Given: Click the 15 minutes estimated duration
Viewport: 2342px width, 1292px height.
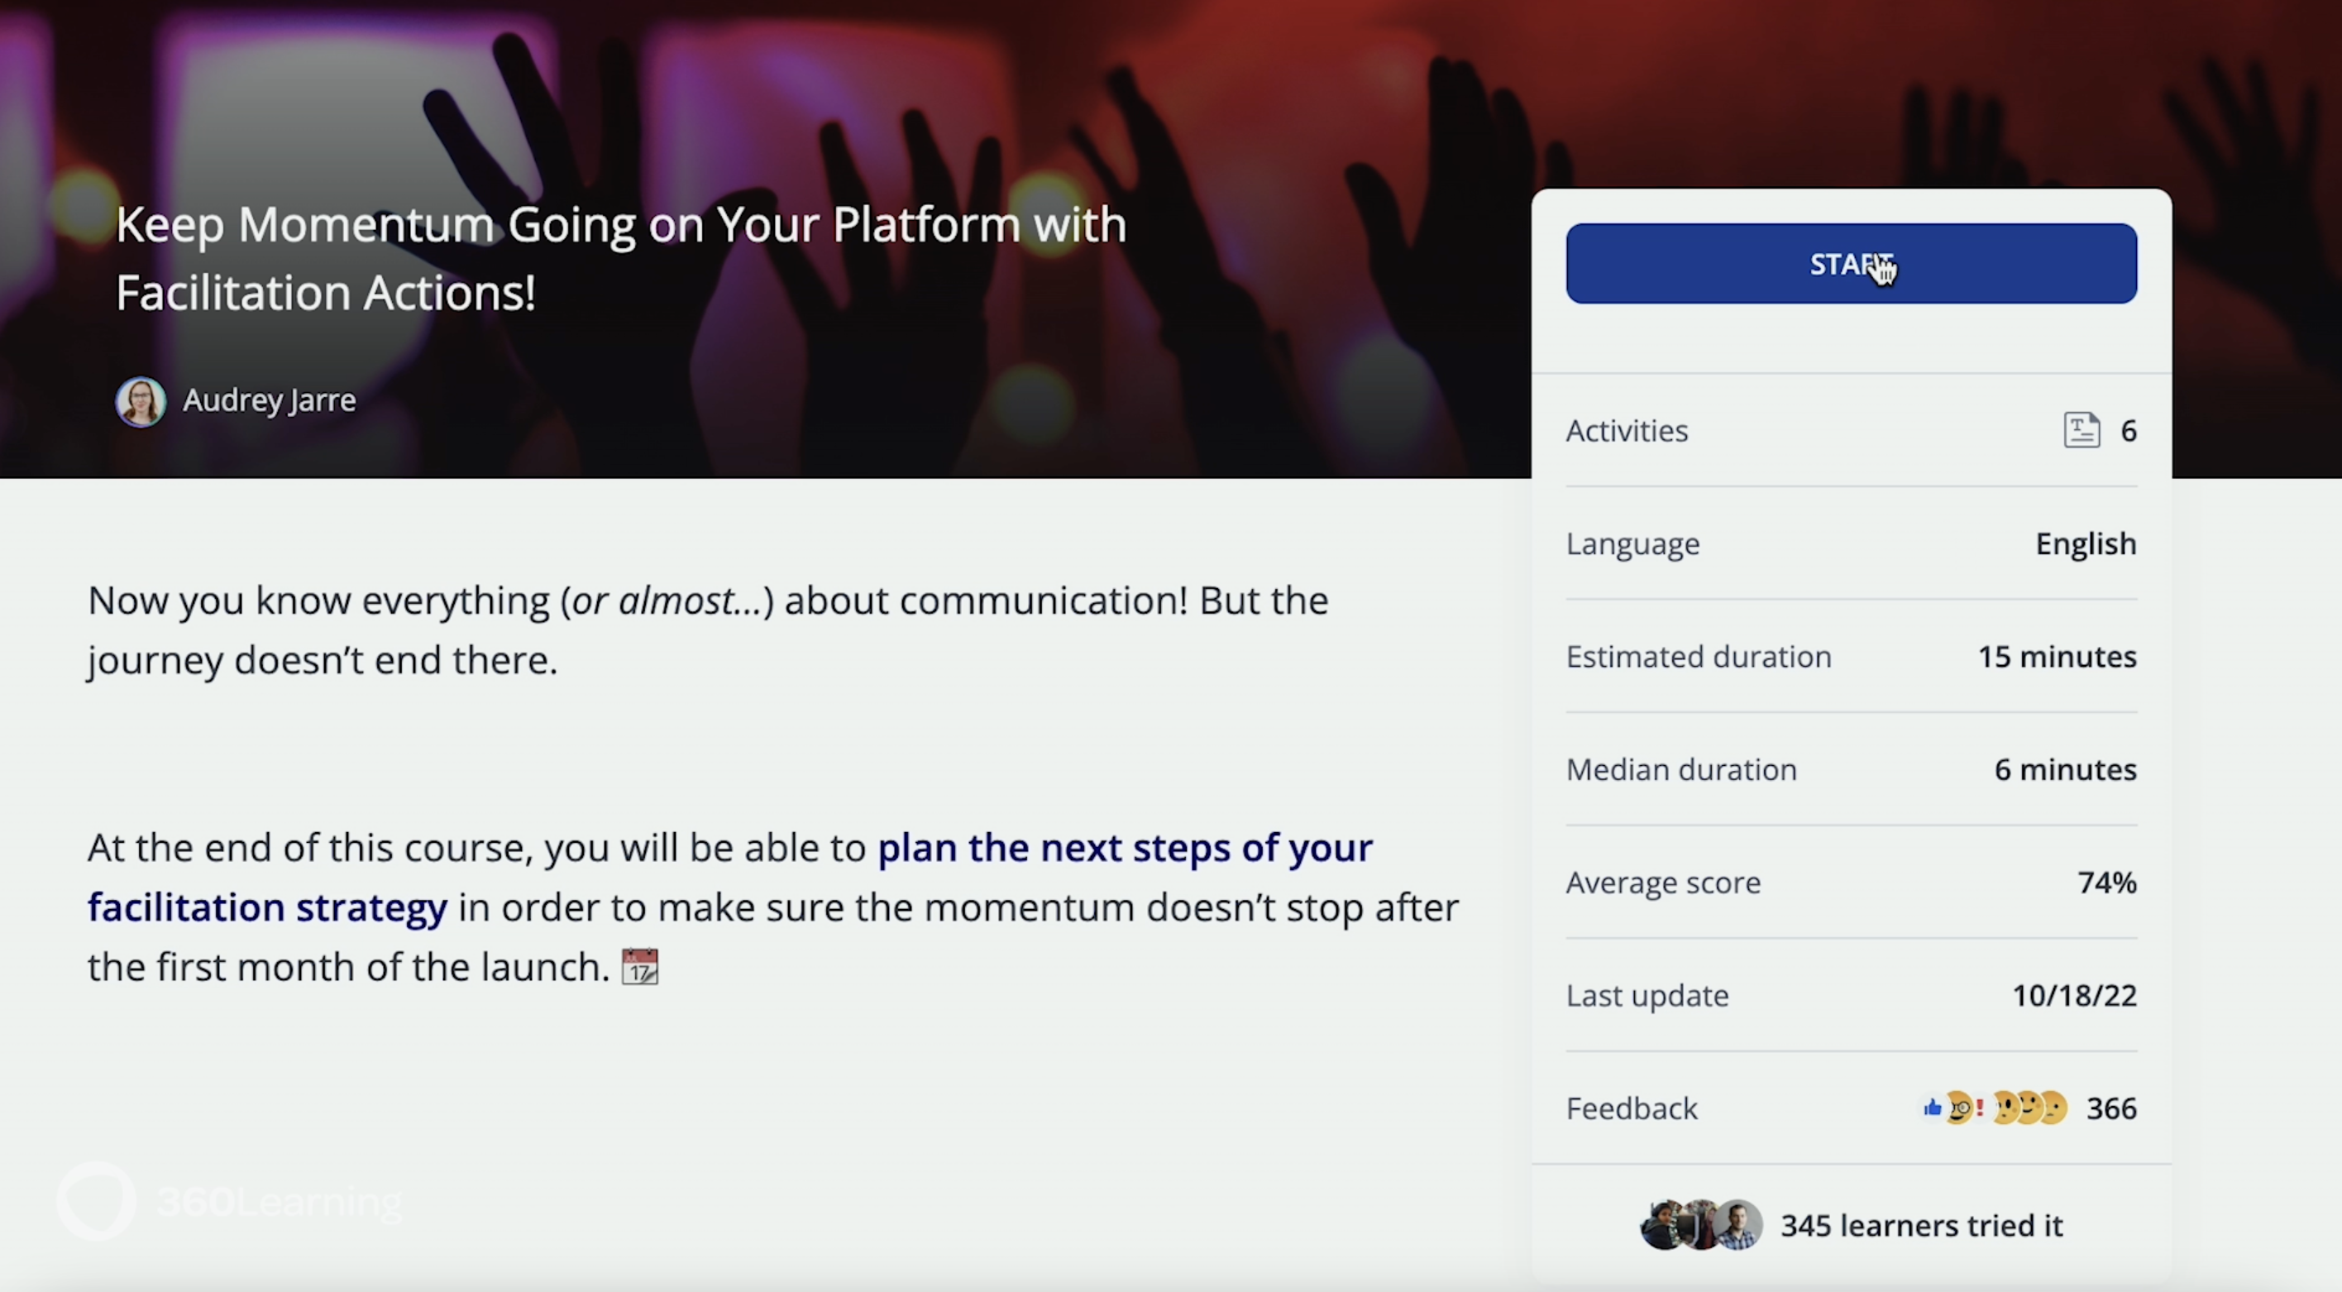Looking at the screenshot, I should [2057, 657].
